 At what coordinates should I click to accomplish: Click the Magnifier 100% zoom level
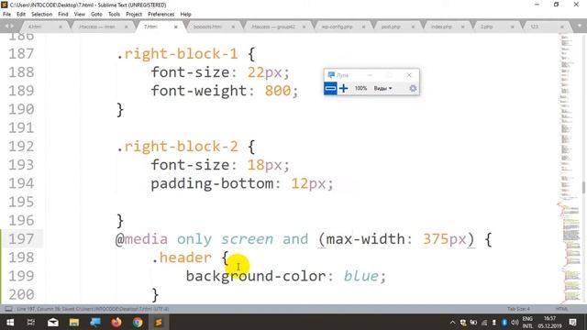[360, 89]
